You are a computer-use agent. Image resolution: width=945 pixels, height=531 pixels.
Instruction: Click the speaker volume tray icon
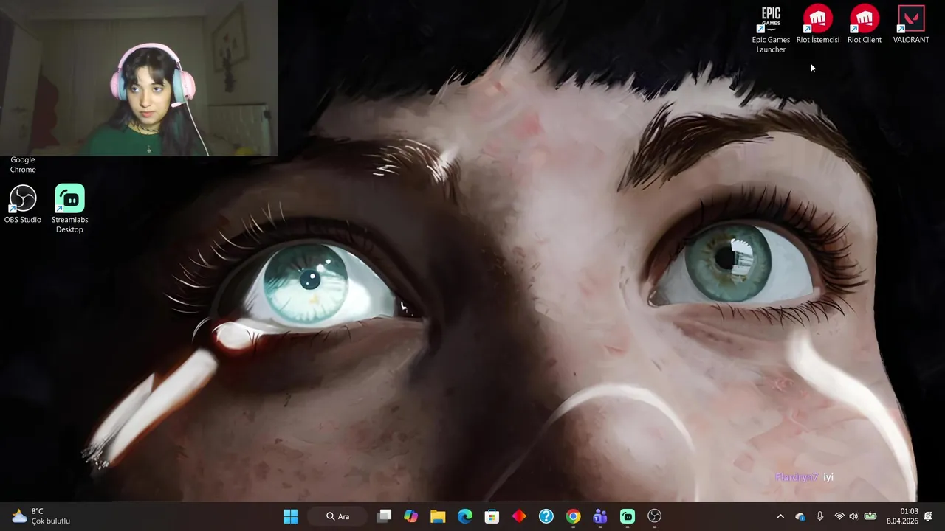tap(853, 516)
